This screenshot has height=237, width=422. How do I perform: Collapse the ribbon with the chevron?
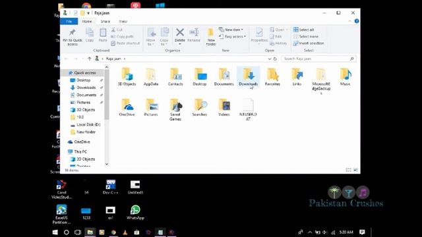[x=350, y=21]
